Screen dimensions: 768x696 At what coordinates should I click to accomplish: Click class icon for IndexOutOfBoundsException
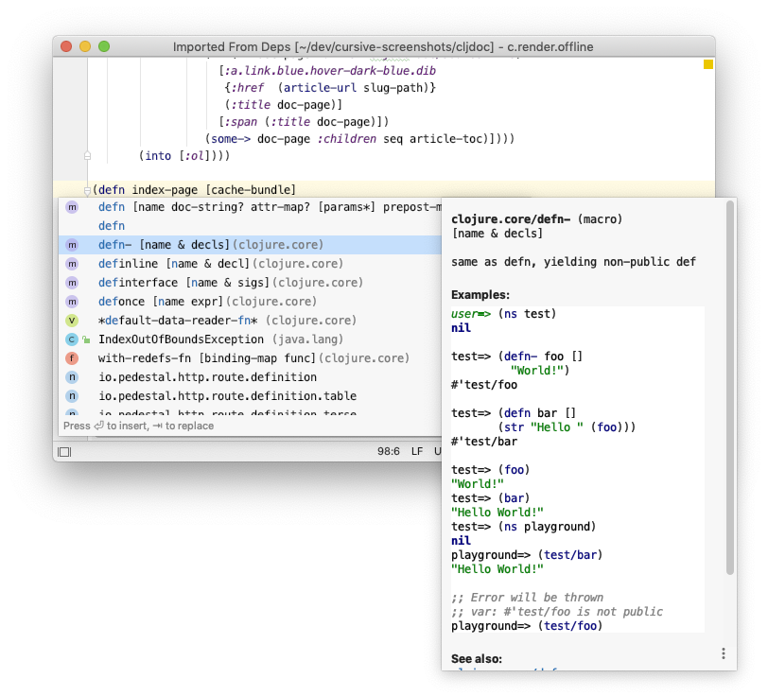pos(72,339)
